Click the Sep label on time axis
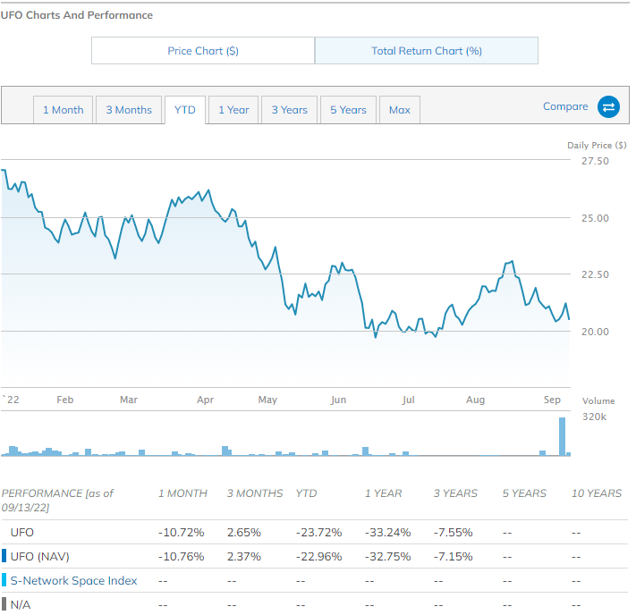This screenshot has height=615, width=636. click(552, 400)
